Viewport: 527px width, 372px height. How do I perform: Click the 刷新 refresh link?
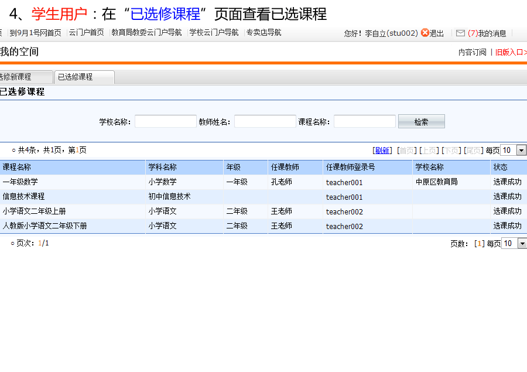(382, 151)
